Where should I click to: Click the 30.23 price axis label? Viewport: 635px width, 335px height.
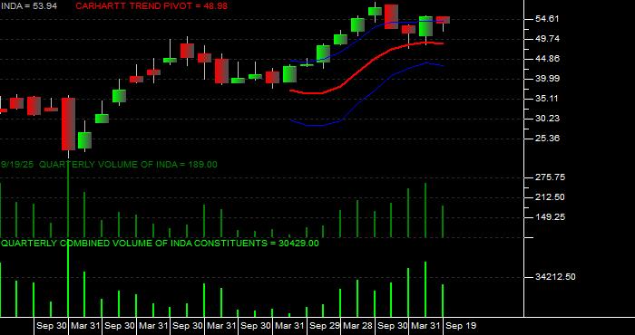coord(547,118)
